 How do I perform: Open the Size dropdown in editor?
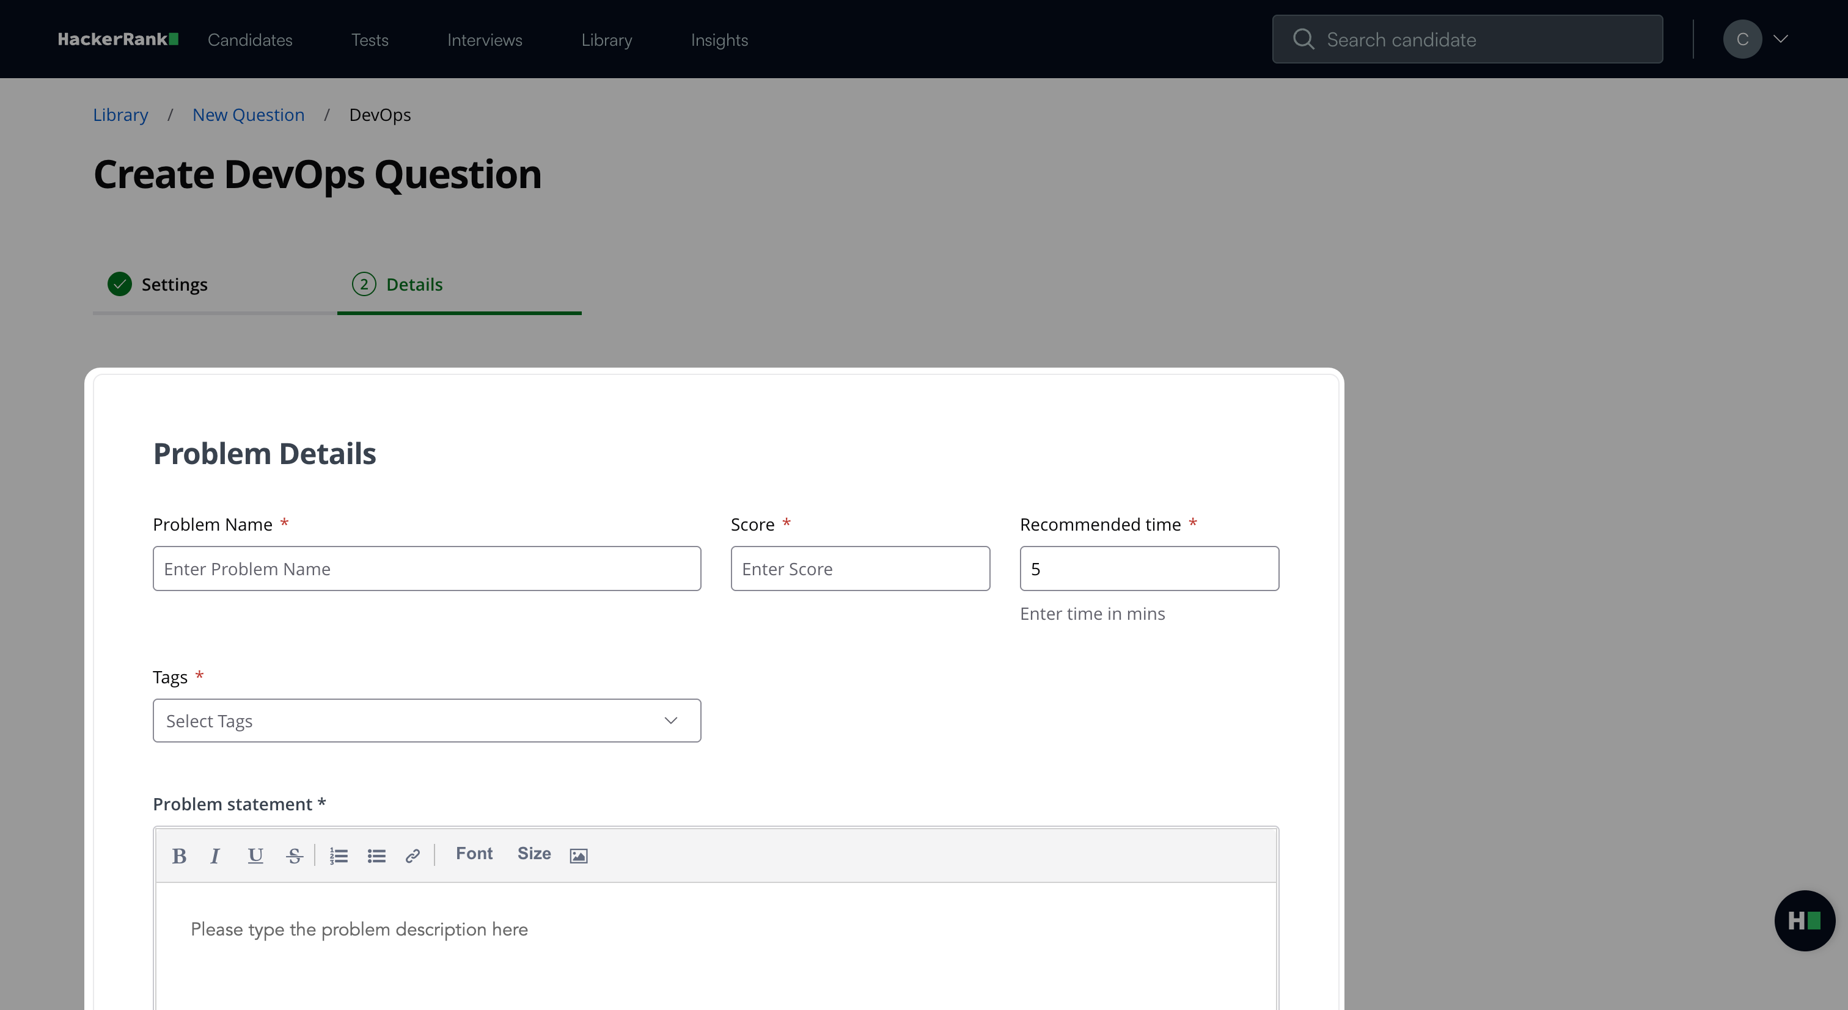click(x=533, y=854)
